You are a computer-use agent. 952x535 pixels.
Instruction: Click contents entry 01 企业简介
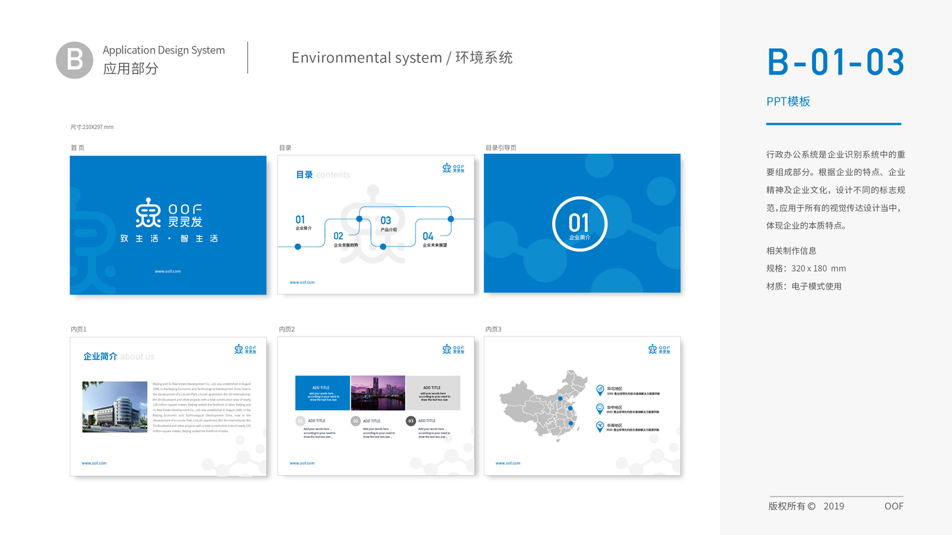point(303,223)
